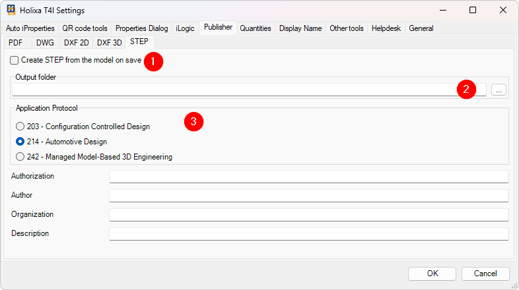Open the QR code tools tab

pyautogui.click(x=85, y=28)
